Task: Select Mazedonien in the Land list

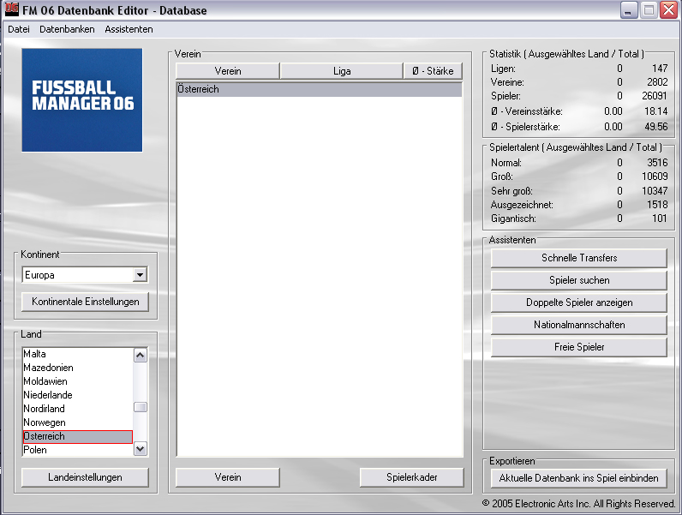Action: [77, 368]
